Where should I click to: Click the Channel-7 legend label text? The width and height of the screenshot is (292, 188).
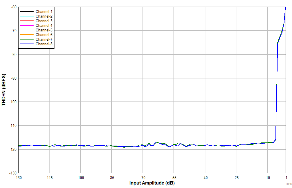pyautogui.click(x=44, y=39)
